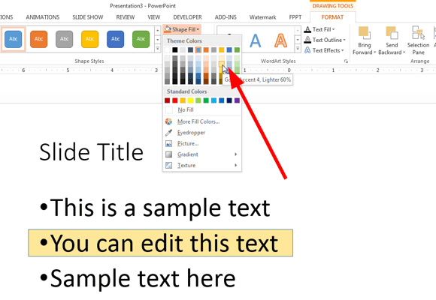Go to the DEVELOPER tab
This screenshot has width=436, height=300.
click(x=187, y=17)
